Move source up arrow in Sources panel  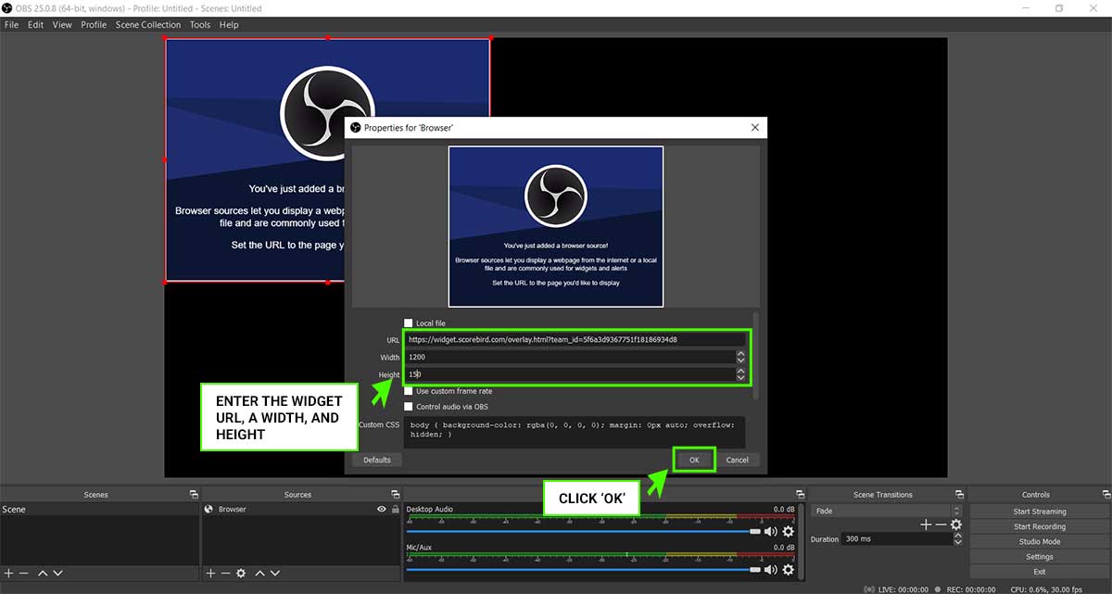tap(260, 574)
